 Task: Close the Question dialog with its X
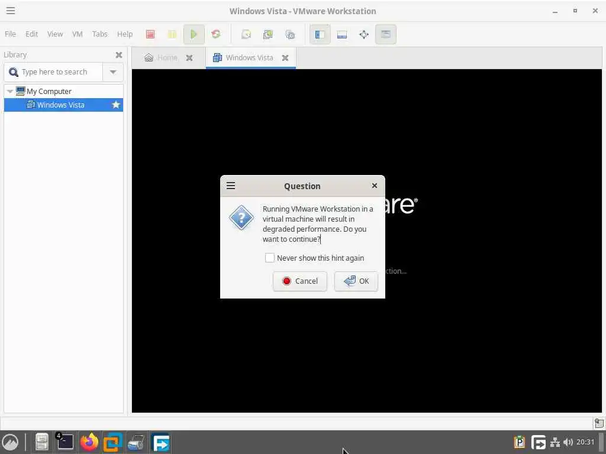click(x=375, y=186)
